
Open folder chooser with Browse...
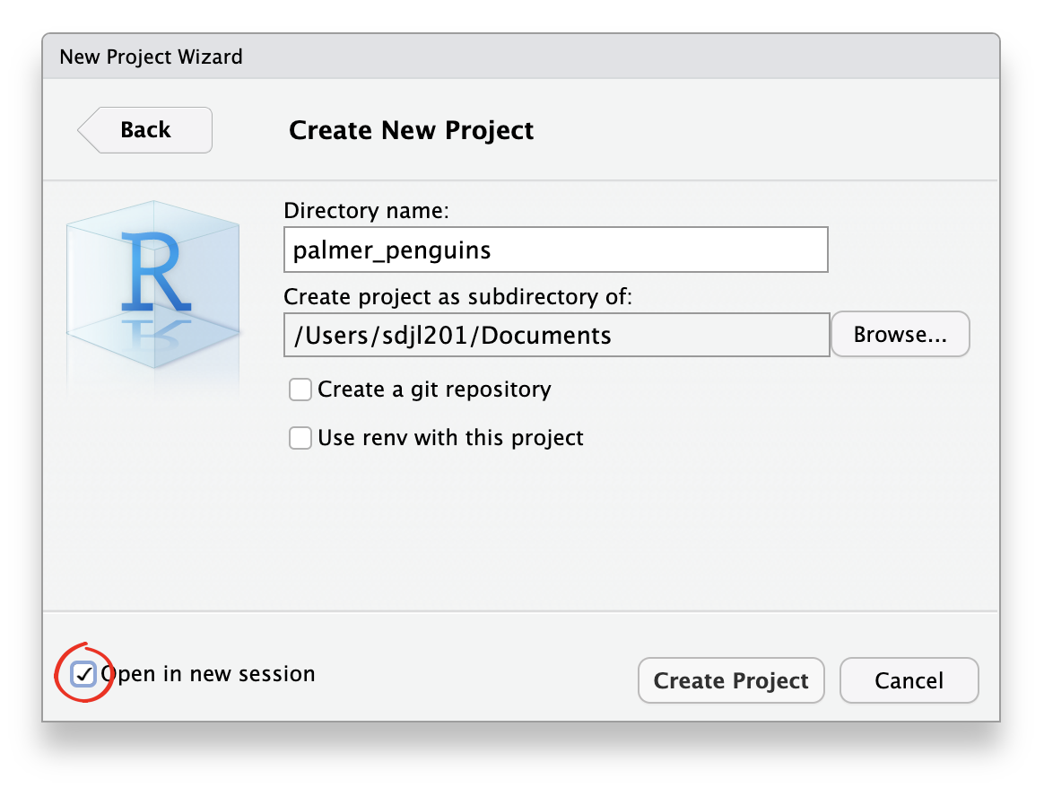coord(900,335)
